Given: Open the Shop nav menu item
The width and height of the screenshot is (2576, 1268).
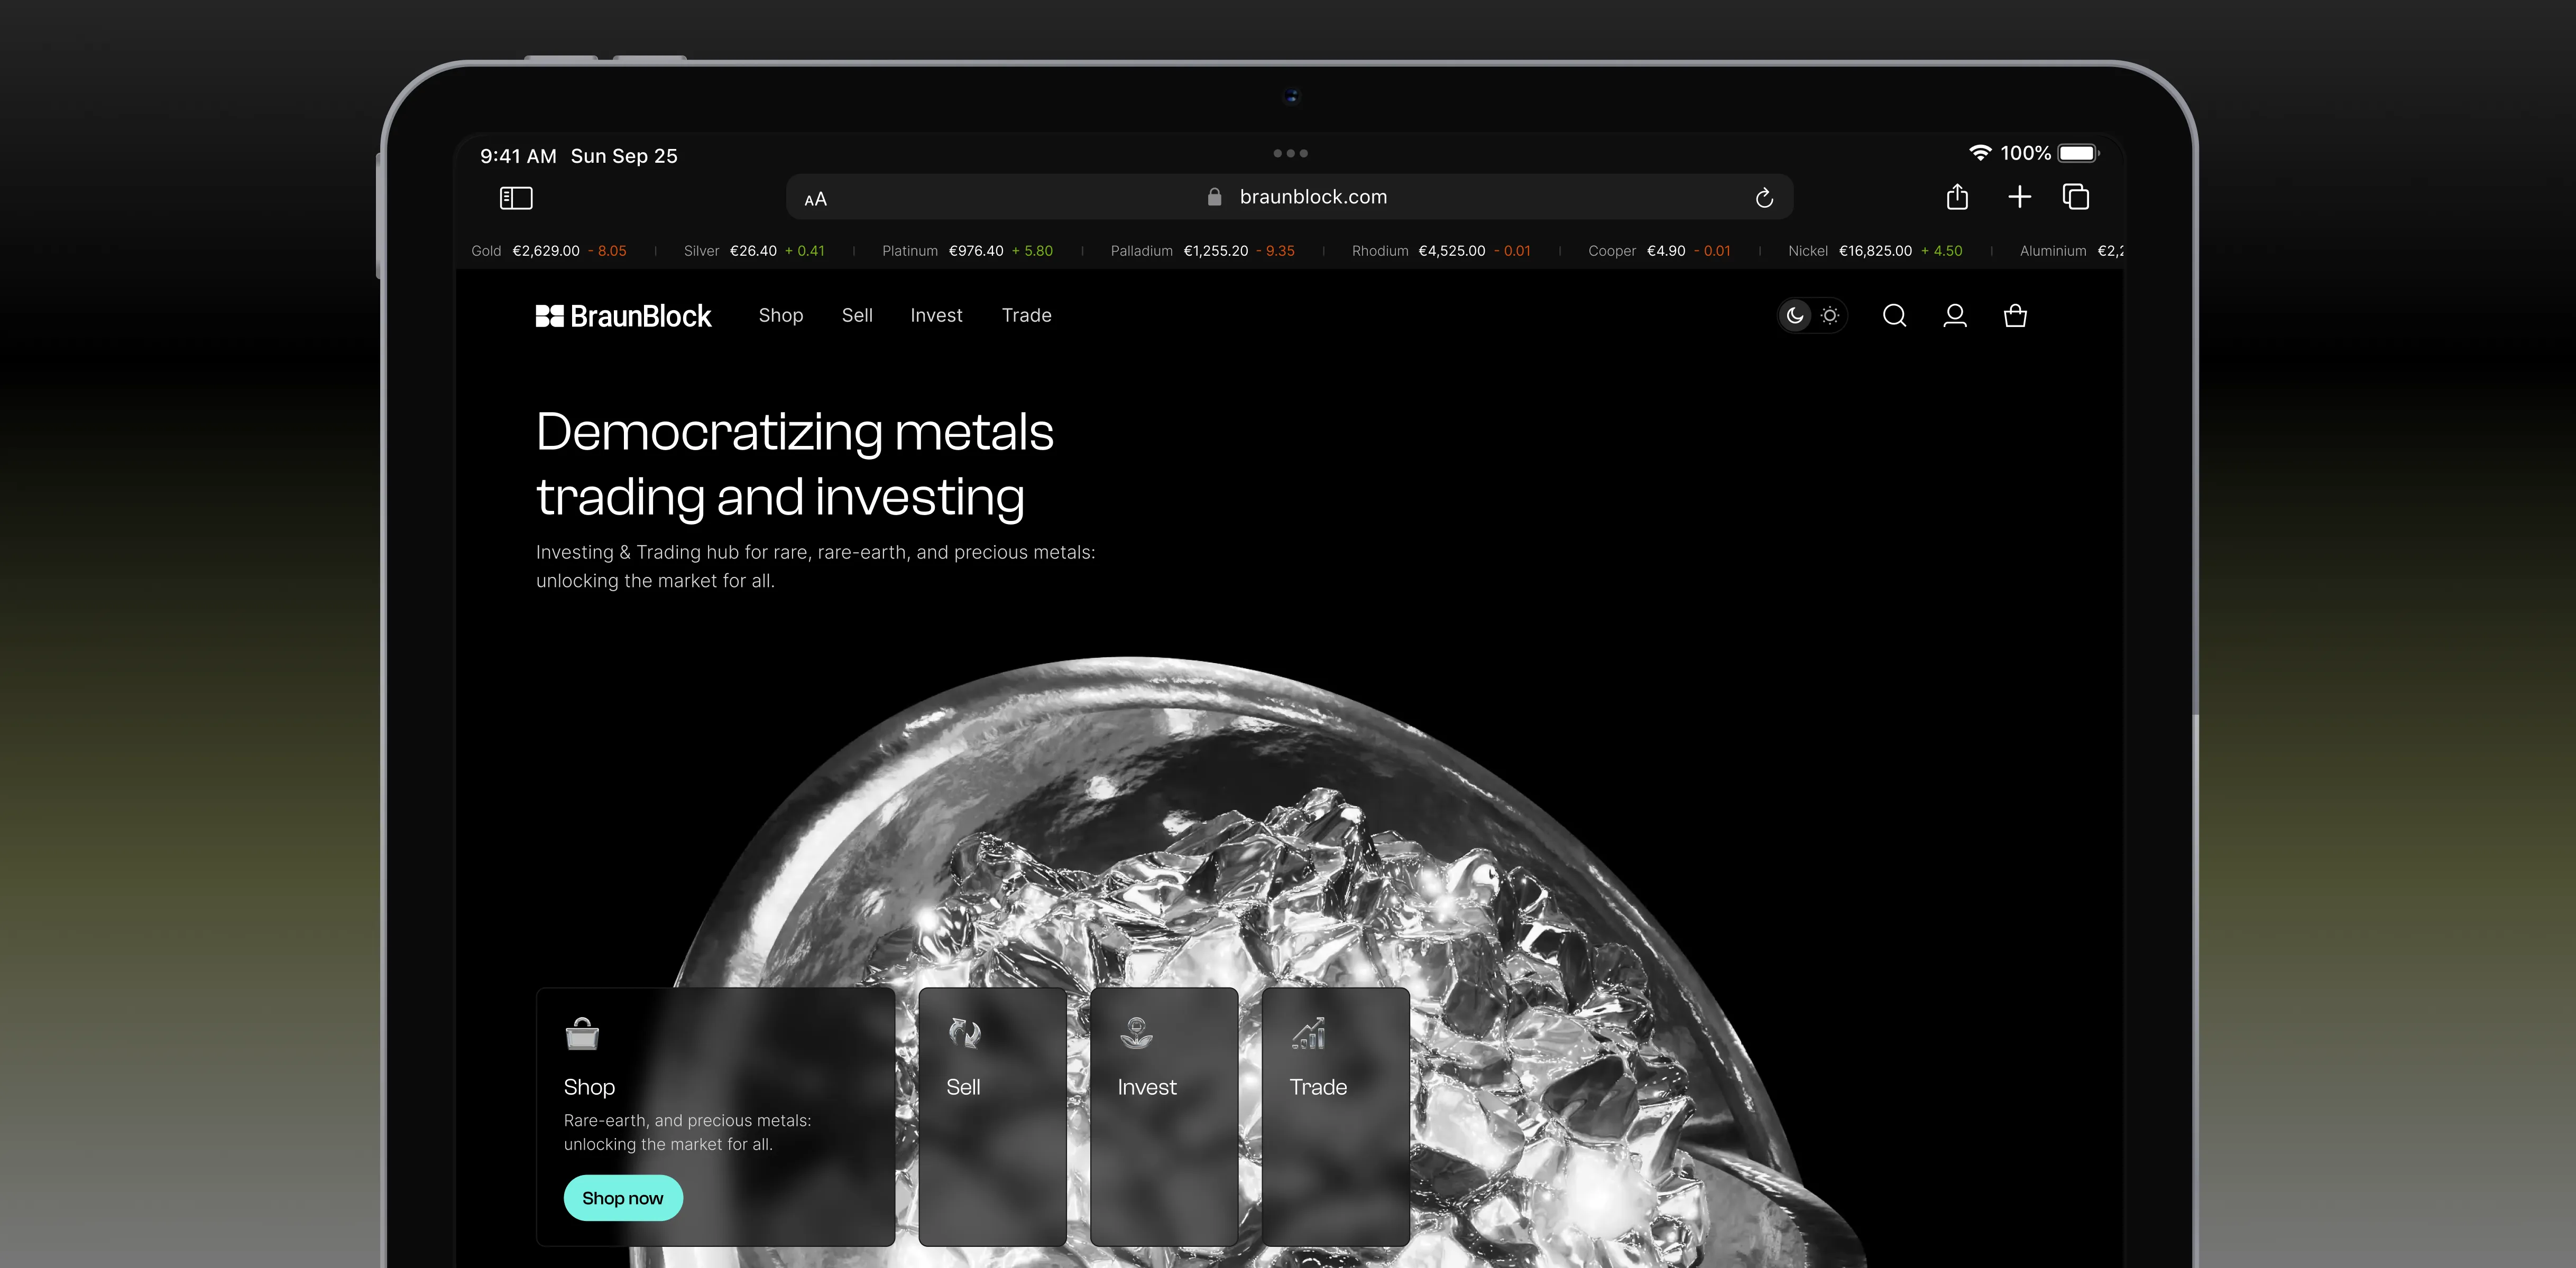Looking at the screenshot, I should pyautogui.click(x=780, y=316).
